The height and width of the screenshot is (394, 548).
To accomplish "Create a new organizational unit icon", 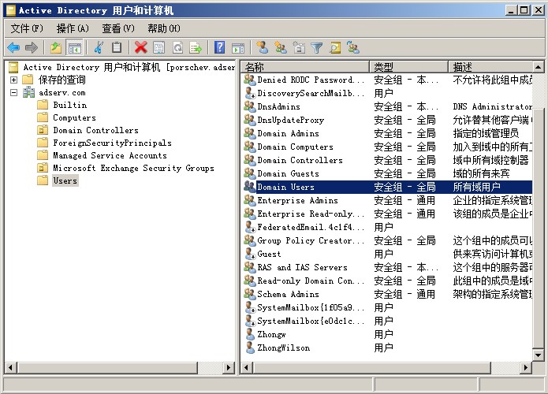I will 299,47.
